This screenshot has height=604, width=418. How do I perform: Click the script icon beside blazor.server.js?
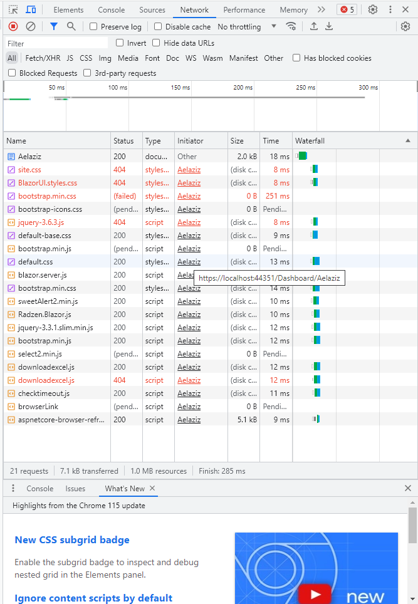click(11, 275)
